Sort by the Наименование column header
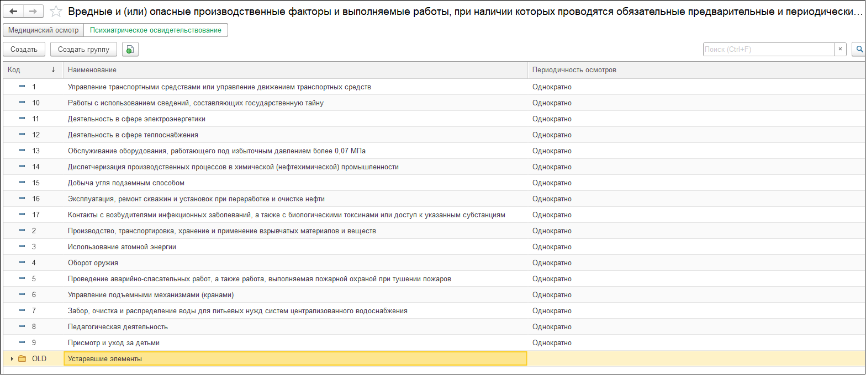 295,70
